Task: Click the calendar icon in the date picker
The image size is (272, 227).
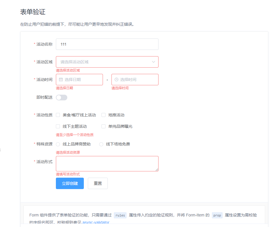Action: pyautogui.click(x=61, y=80)
